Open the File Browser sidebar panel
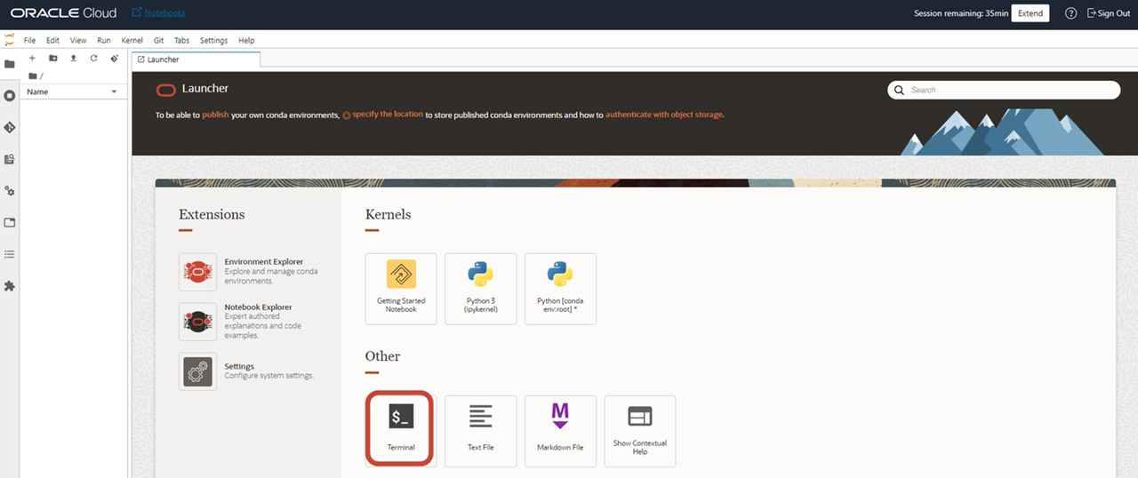The image size is (1138, 478). tap(10, 64)
